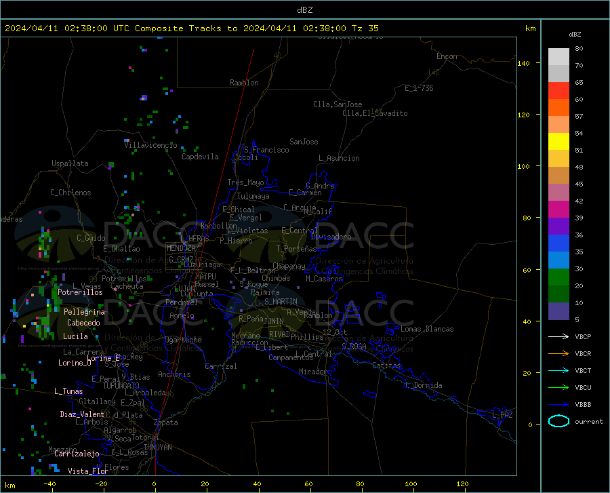The image size is (610, 493).
Task: Click the L_Asuncion map label
Action: pos(339,158)
